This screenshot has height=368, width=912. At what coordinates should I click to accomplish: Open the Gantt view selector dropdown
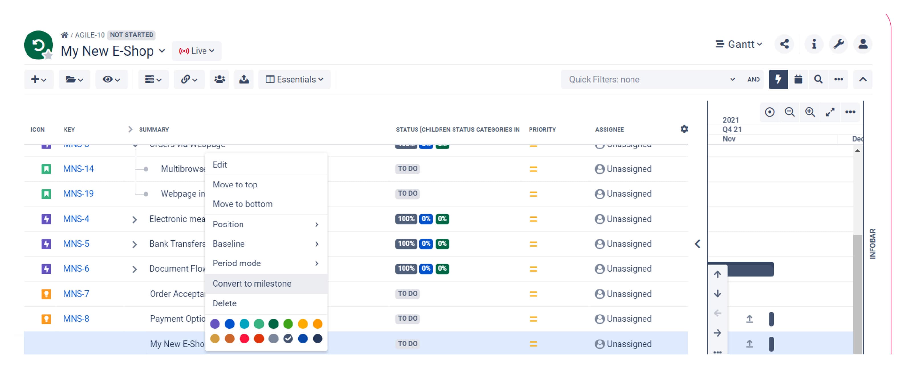point(738,44)
